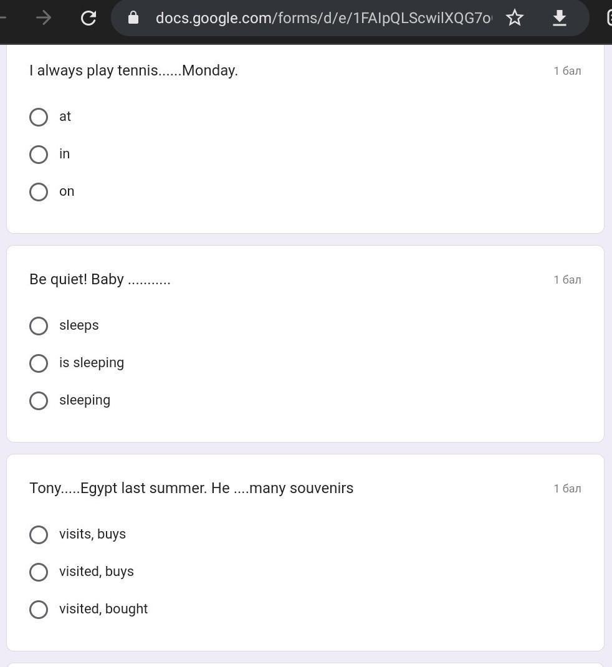Click the 'Be quiet! Baby' question text
The image size is (612, 667).
100,279
